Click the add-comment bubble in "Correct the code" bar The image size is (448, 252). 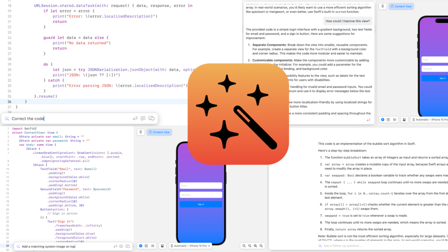(x=143, y=118)
